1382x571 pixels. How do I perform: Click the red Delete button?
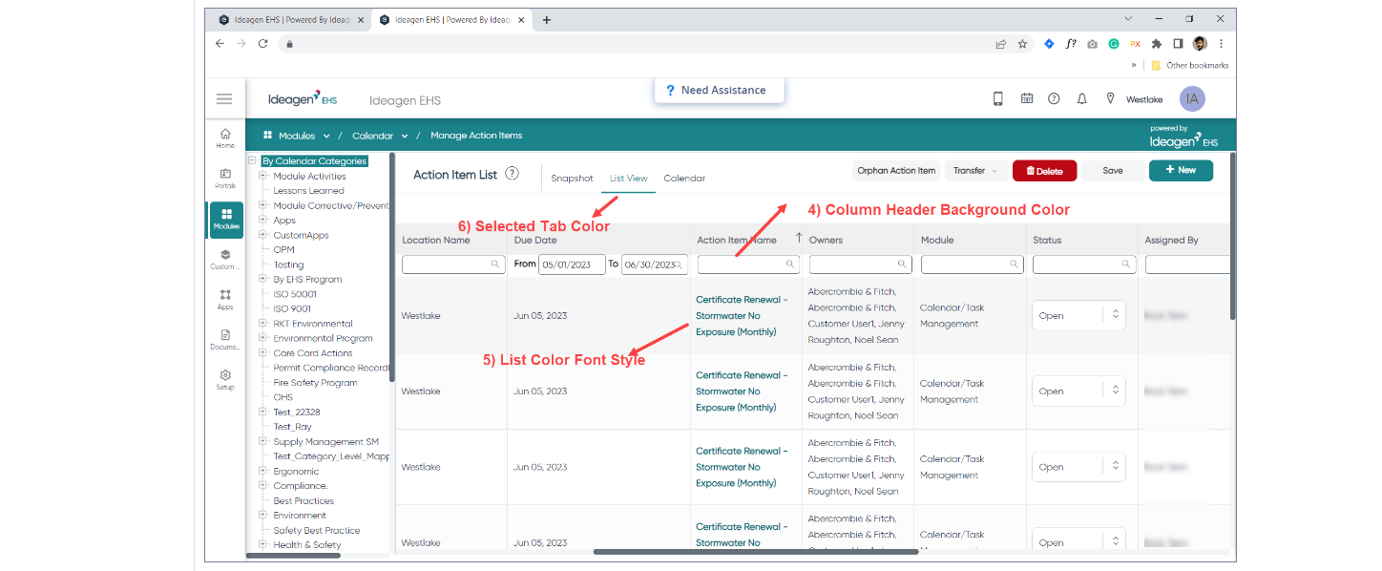(1044, 171)
